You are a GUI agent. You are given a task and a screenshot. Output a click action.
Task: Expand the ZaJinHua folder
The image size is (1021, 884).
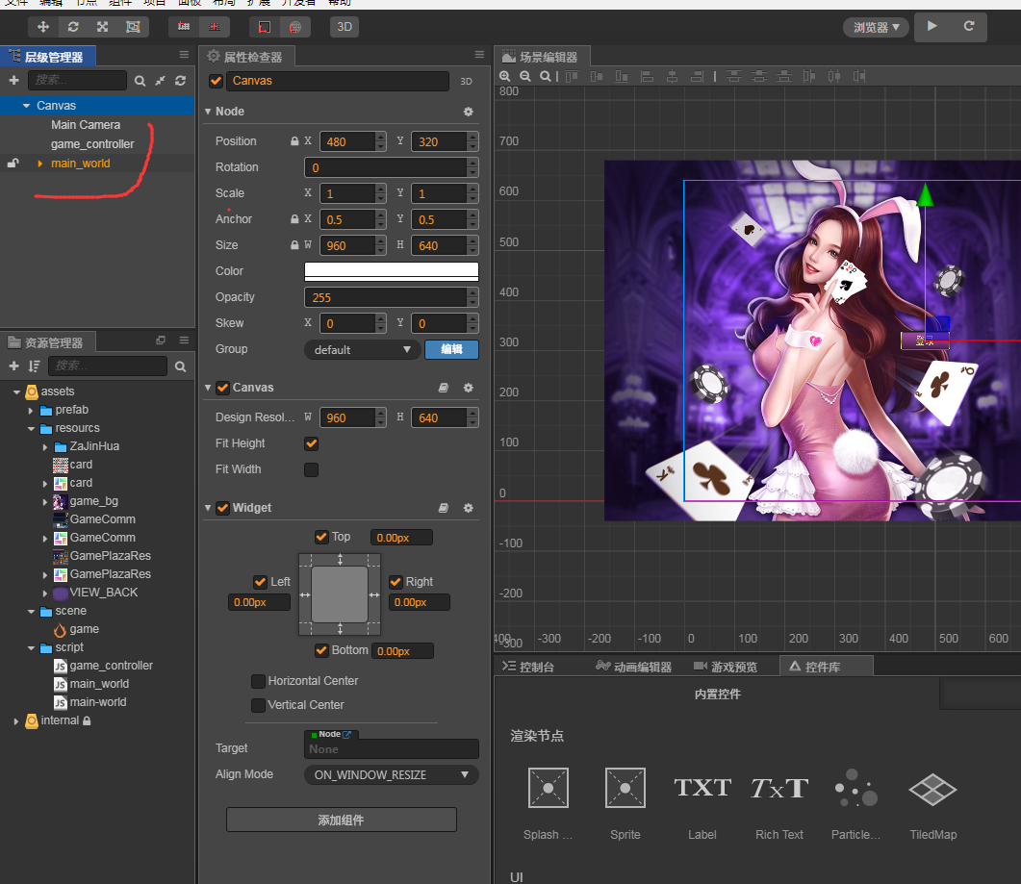coord(45,447)
